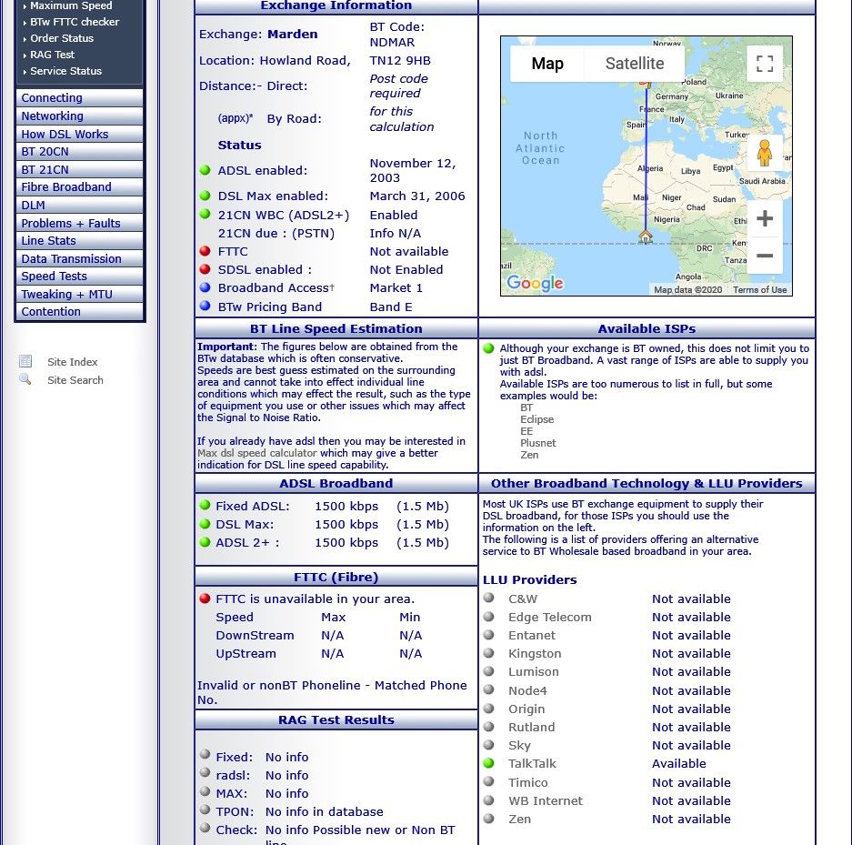This screenshot has height=845, width=852.
Task: Zoom in on the map
Action: click(765, 218)
